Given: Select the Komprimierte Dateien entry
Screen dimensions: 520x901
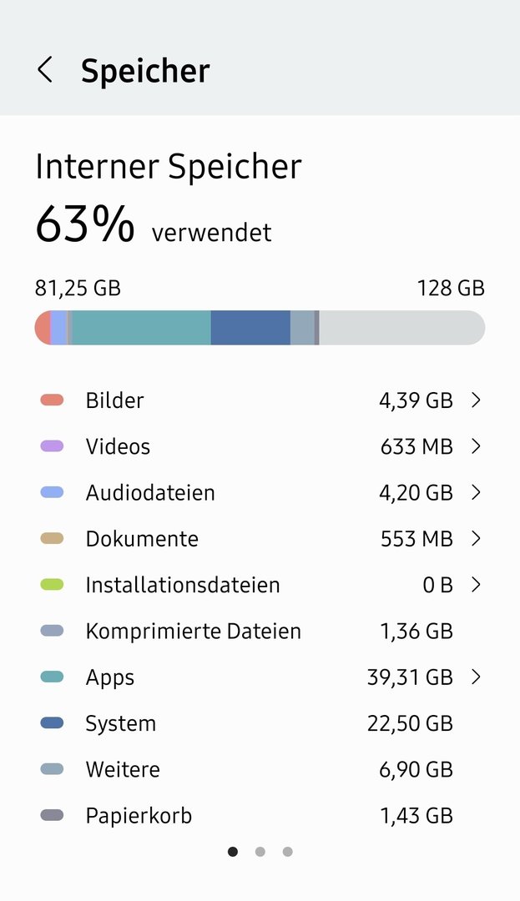Looking at the screenshot, I should point(260,631).
